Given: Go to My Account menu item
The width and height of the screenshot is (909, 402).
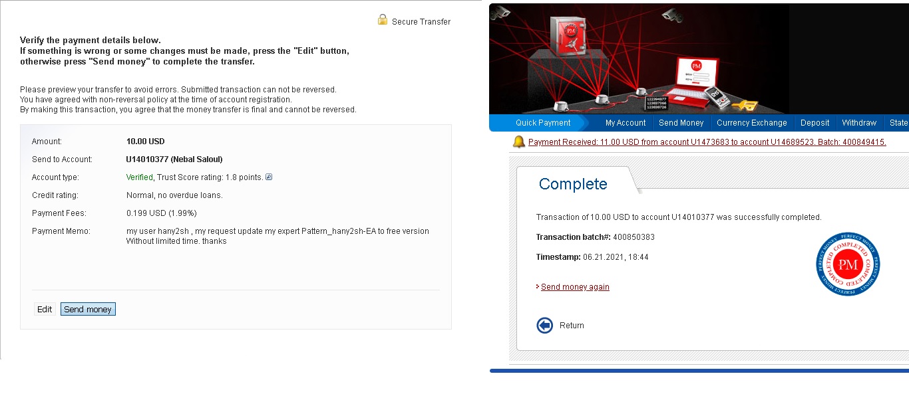Looking at the screenshot, I should point(626,123).
